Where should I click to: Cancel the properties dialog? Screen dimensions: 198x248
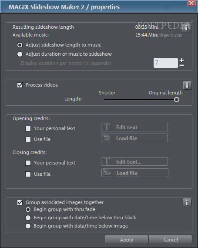click(171, 240)
